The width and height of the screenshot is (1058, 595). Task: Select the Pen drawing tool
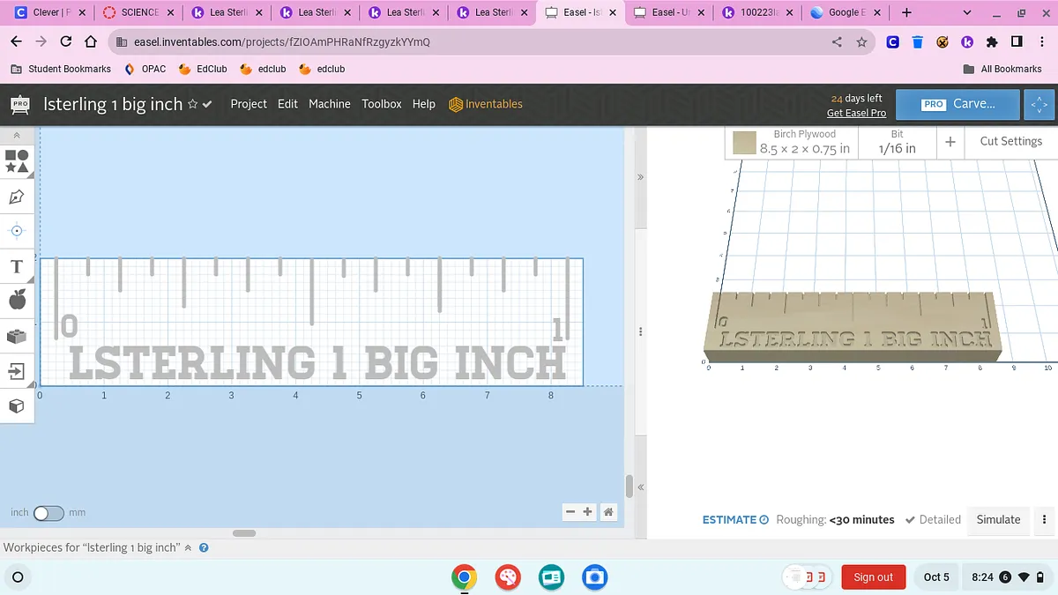[17, 197]
